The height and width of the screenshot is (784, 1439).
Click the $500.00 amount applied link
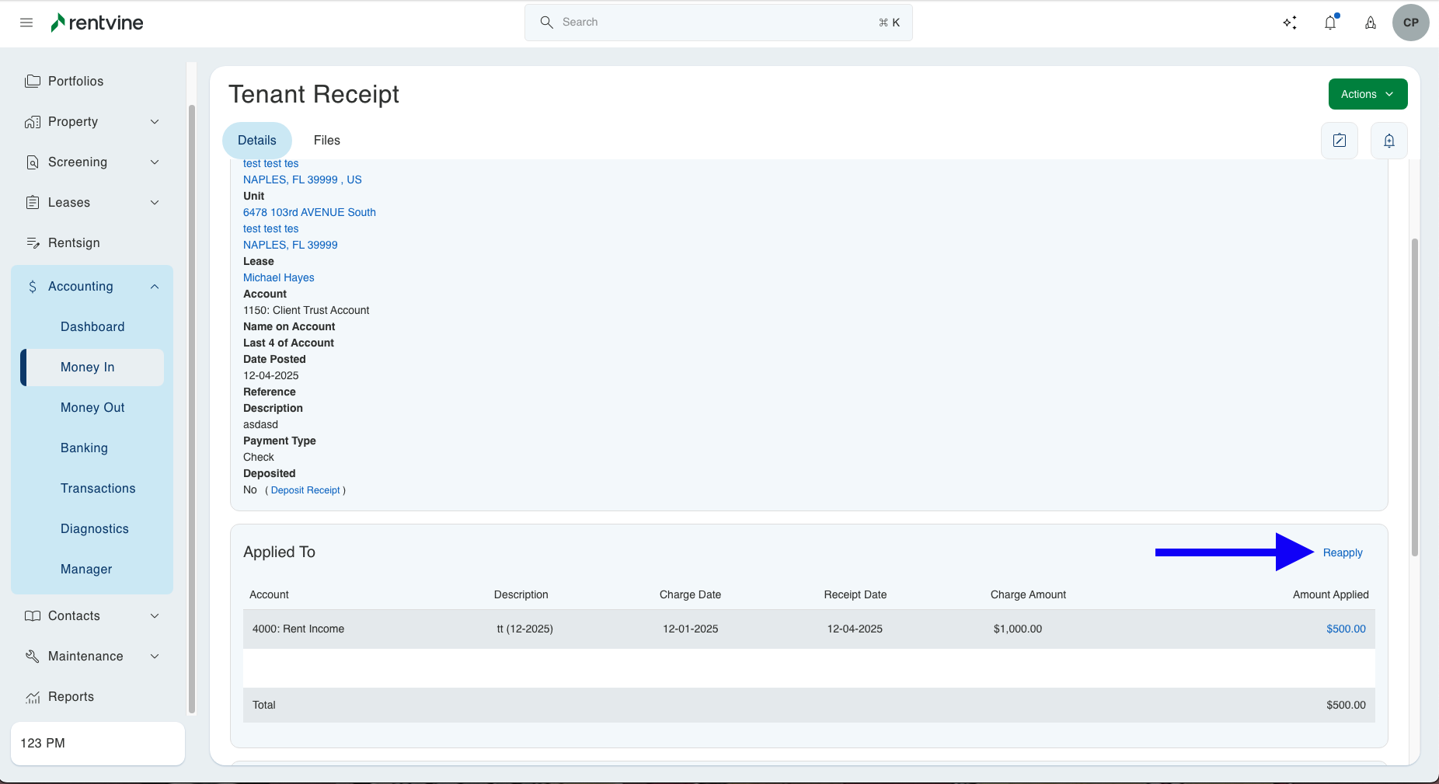(x=1345, y=629)
